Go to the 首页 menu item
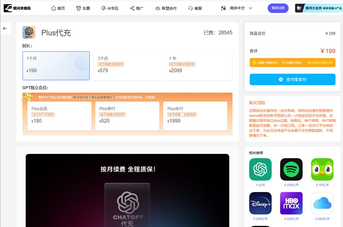The width and height of the screenshot is (343, 227). pyautogui.click(x=58, y=8)
